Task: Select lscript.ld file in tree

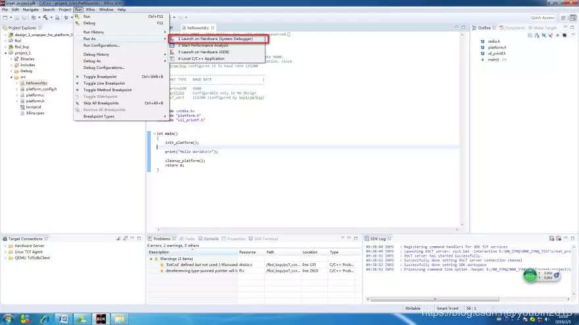Action: pyautogui.click(x=34, y=107)
